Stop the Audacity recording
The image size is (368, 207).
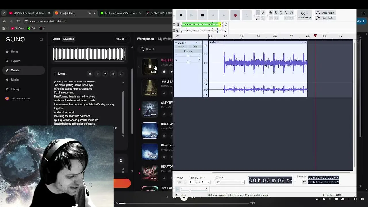202,15
